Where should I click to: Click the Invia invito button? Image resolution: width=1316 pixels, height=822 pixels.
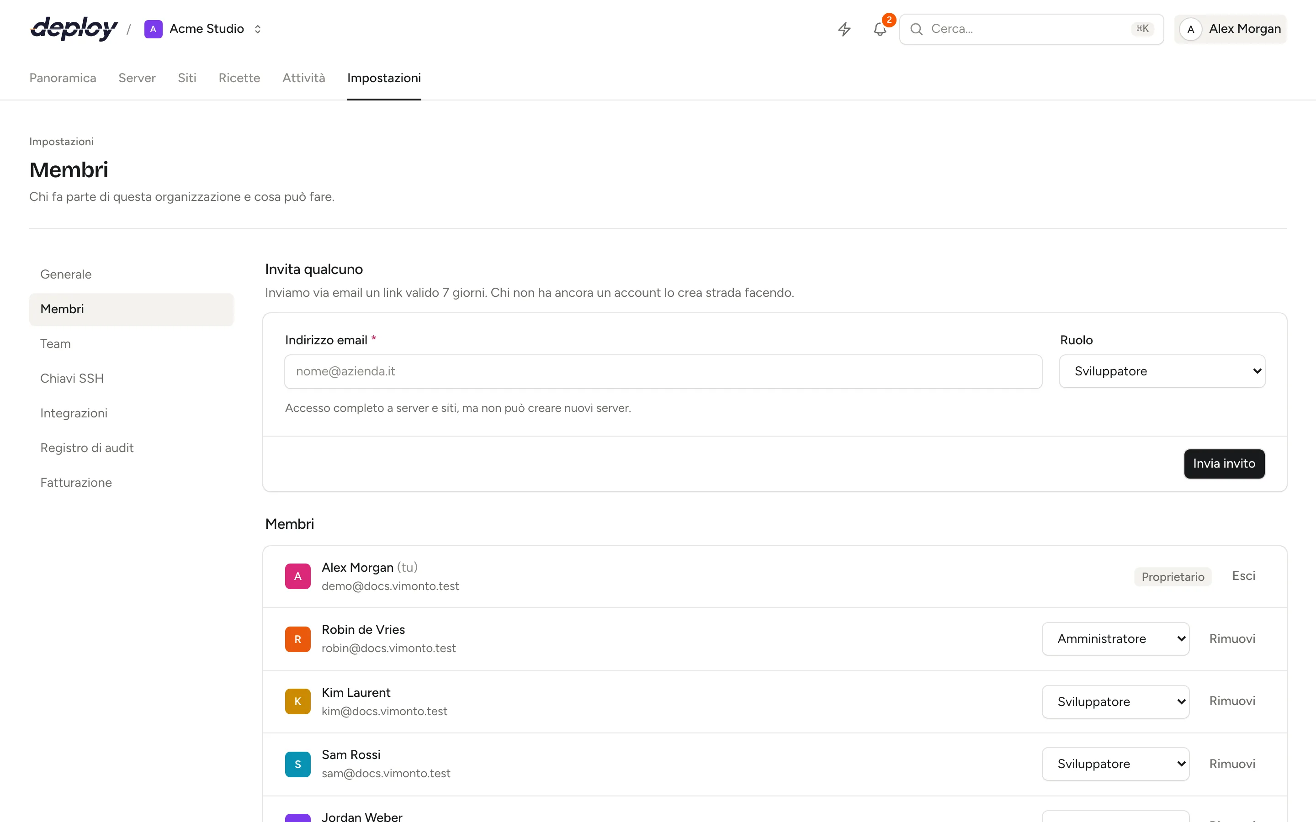pyautogui.click(x=1224, y=463)
